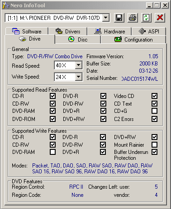Expand the PIONEER drive selection dropdown
Screen dimensions: 171x209
point(106,18)
